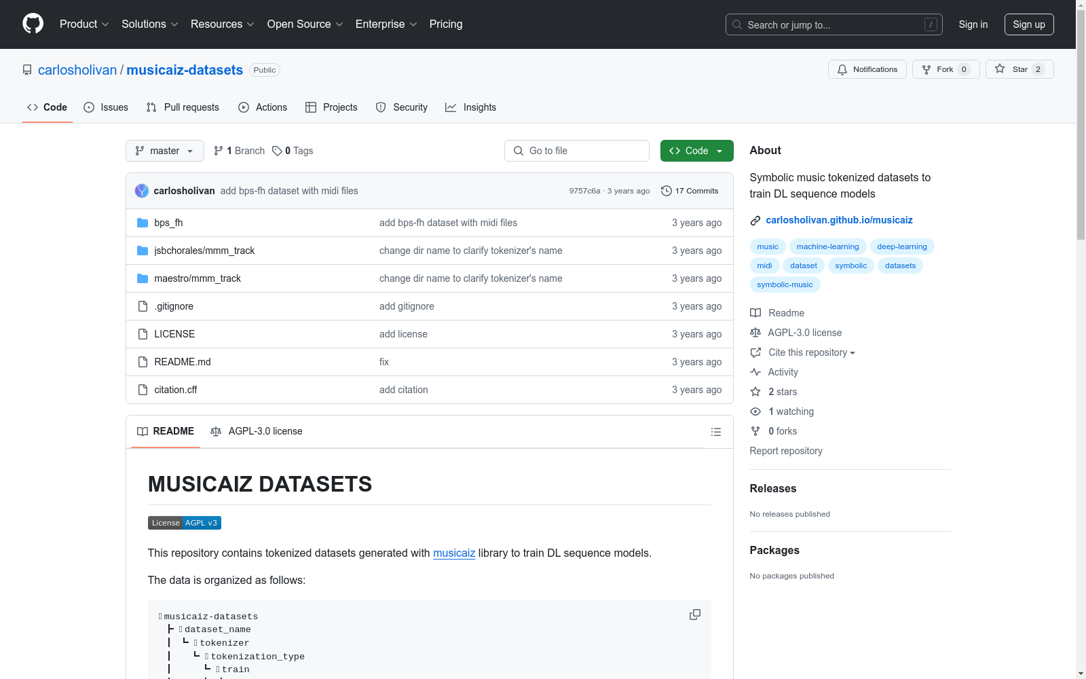Star the musicaiz-datasets repository

(x=1019, y=69)
